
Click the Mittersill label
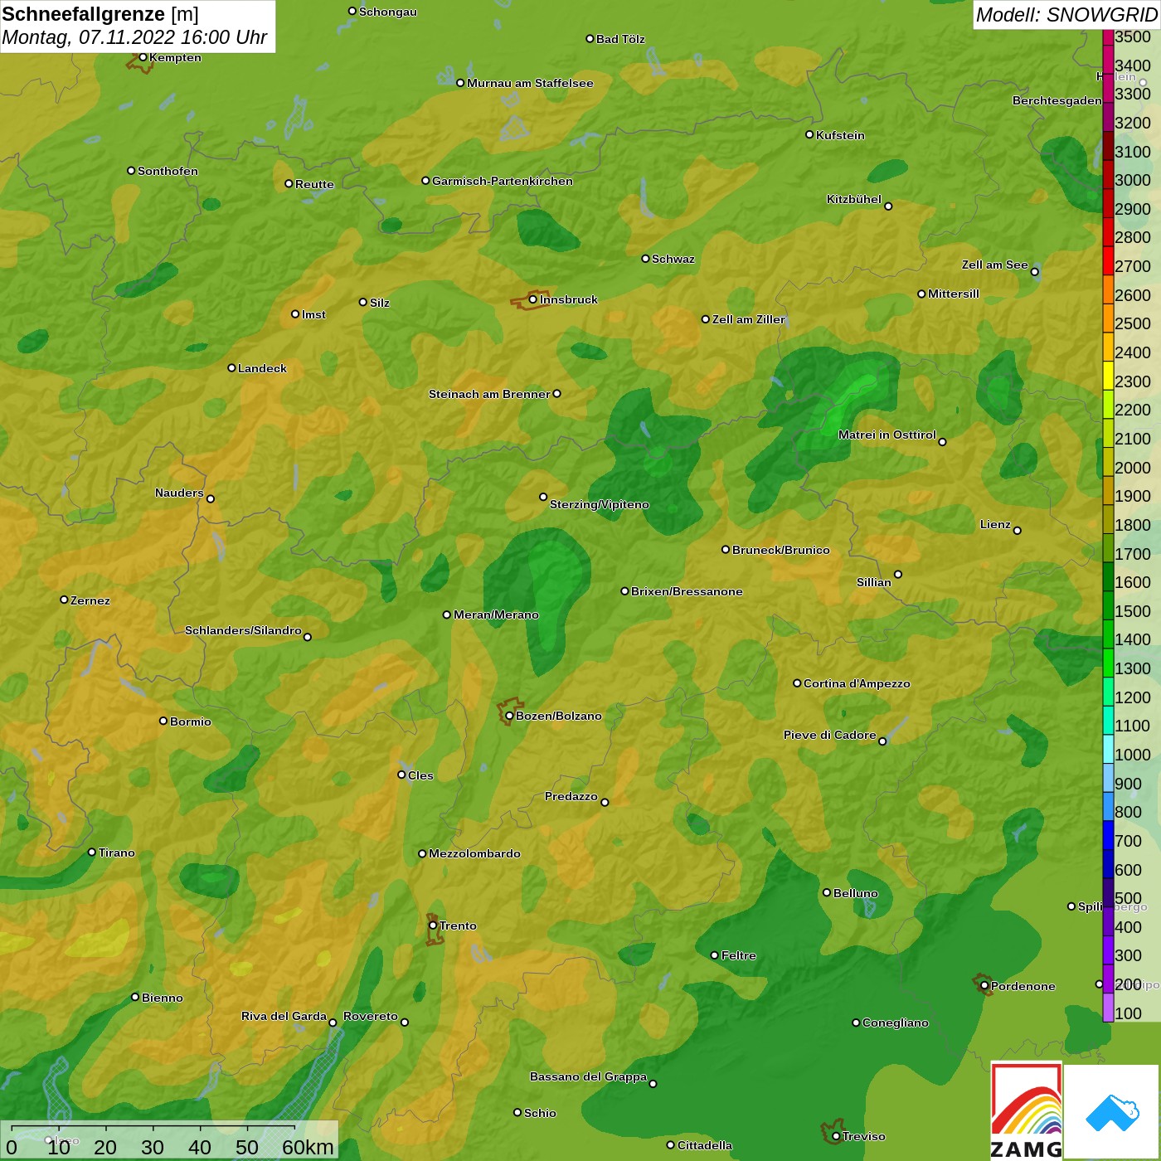point(954,294)
